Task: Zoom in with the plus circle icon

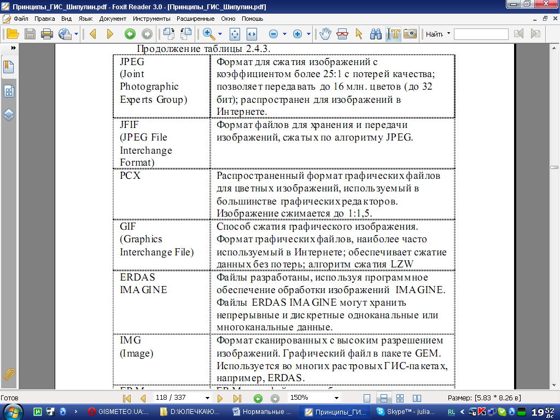Action: click(x=297, y=34)
